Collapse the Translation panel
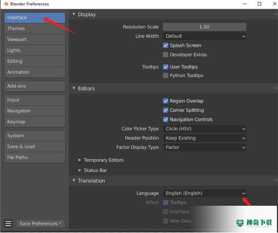The height and width of the screenshot is (233, 278). coord(74,180)
